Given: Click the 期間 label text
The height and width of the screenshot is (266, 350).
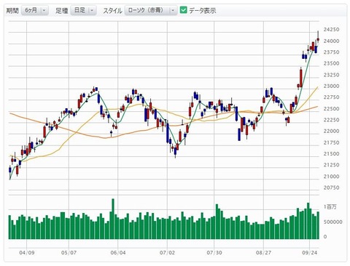Looking at the screenshot, I should [x=12, y=11].
